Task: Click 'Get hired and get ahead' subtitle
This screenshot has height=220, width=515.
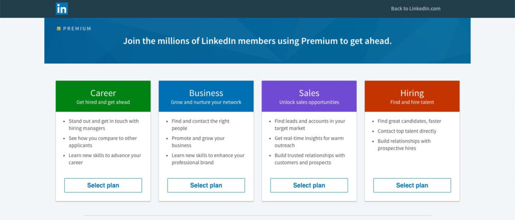Action: (103, 102)
